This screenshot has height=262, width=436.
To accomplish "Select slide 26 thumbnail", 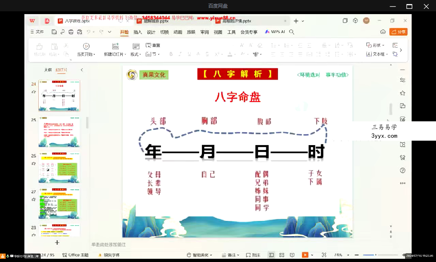I will tap(59, 167).
